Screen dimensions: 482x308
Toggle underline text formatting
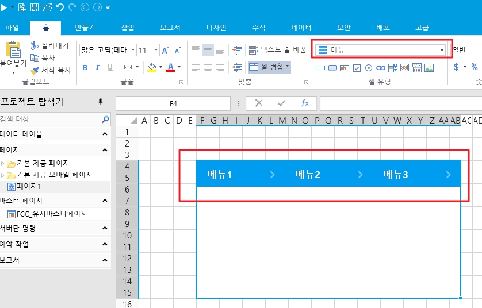tap(110, 68)
